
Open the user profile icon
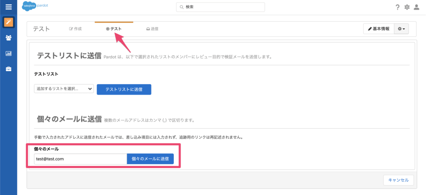(416, 7)
